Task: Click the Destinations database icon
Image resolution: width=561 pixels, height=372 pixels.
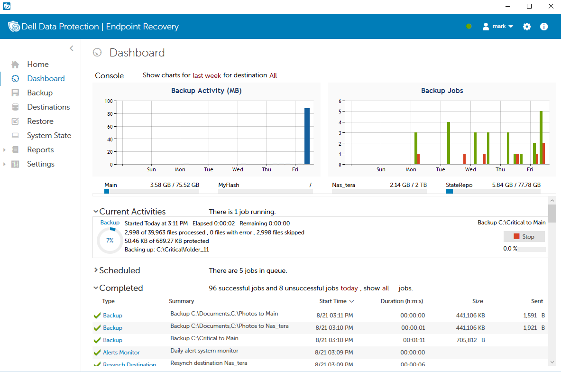Action: [x=15, y=107]
